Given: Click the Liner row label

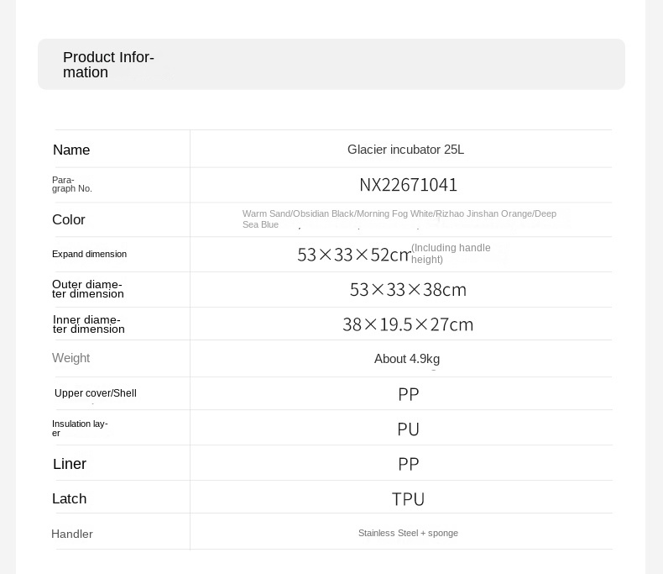Looking at the screenshot, I should tap(70, 464).
